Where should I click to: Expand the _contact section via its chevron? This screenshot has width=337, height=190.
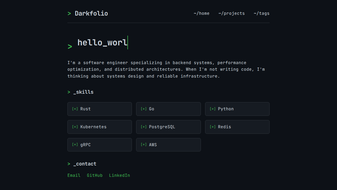pos(69,164)
